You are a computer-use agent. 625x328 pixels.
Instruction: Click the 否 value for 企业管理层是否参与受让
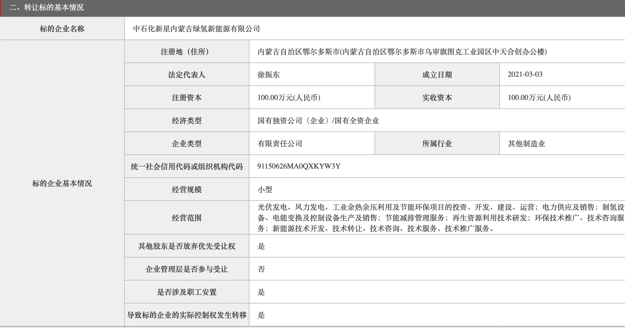[261, 269]
